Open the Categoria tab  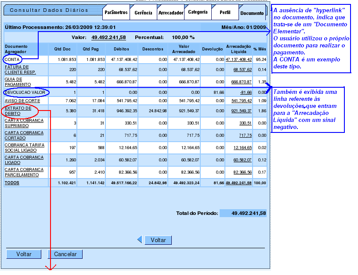(198, 13)
